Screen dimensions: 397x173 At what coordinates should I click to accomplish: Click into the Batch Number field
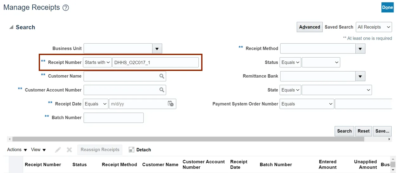[113, 118]
